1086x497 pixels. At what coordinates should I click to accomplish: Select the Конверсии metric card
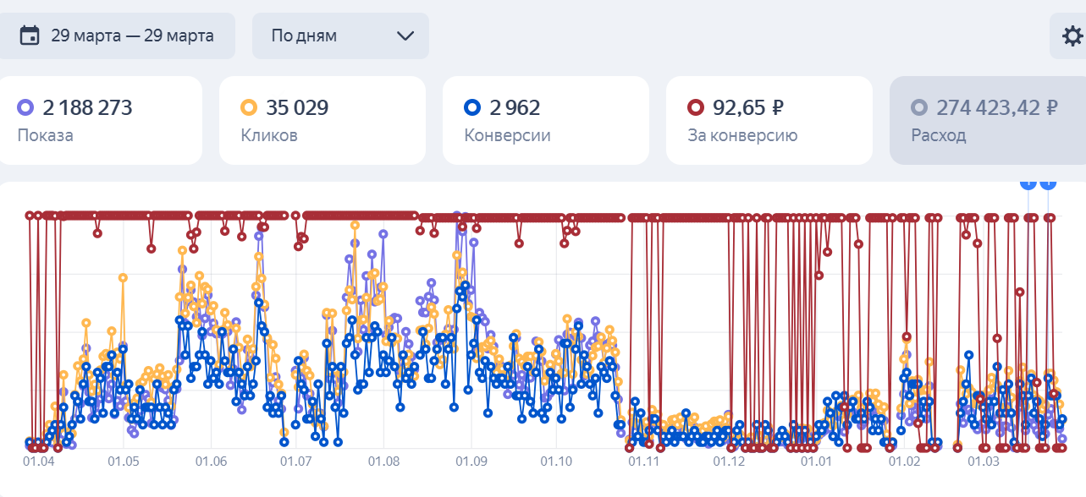pyautogui.click(x=545, y=121)
